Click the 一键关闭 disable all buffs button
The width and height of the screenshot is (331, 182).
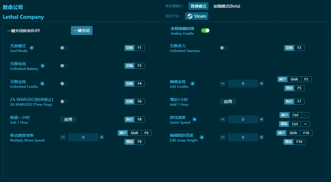pyautogui.click(x=82, y=30)
